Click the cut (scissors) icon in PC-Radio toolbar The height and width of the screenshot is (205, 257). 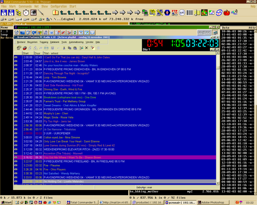tap(64, 48)
